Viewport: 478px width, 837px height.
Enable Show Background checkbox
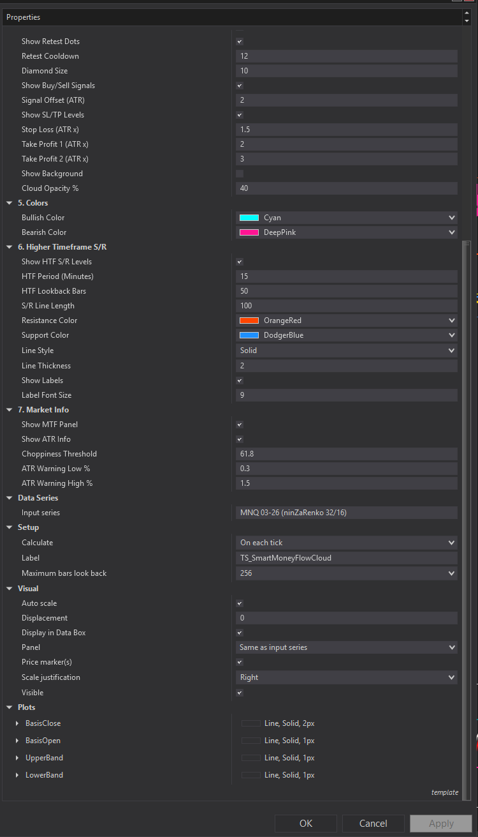tap(240, 174)
